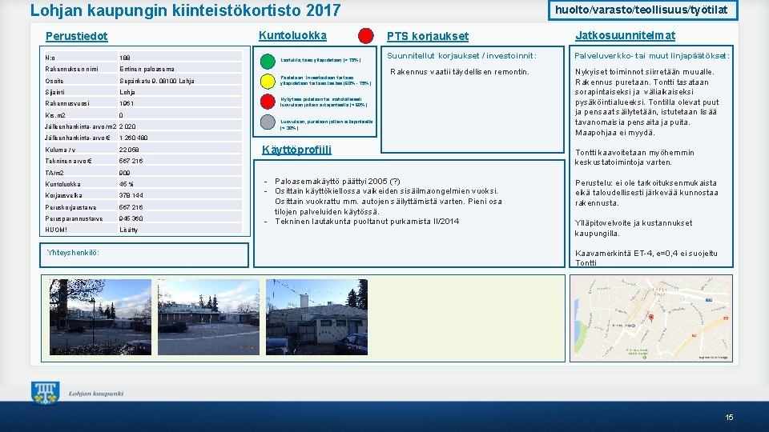Select the 'Sijainti' row value Lohja
Screen dimensions: 769x432
127,92
